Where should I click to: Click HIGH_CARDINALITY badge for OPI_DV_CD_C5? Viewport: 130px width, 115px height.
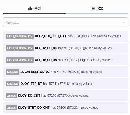[x=20, y=48]
